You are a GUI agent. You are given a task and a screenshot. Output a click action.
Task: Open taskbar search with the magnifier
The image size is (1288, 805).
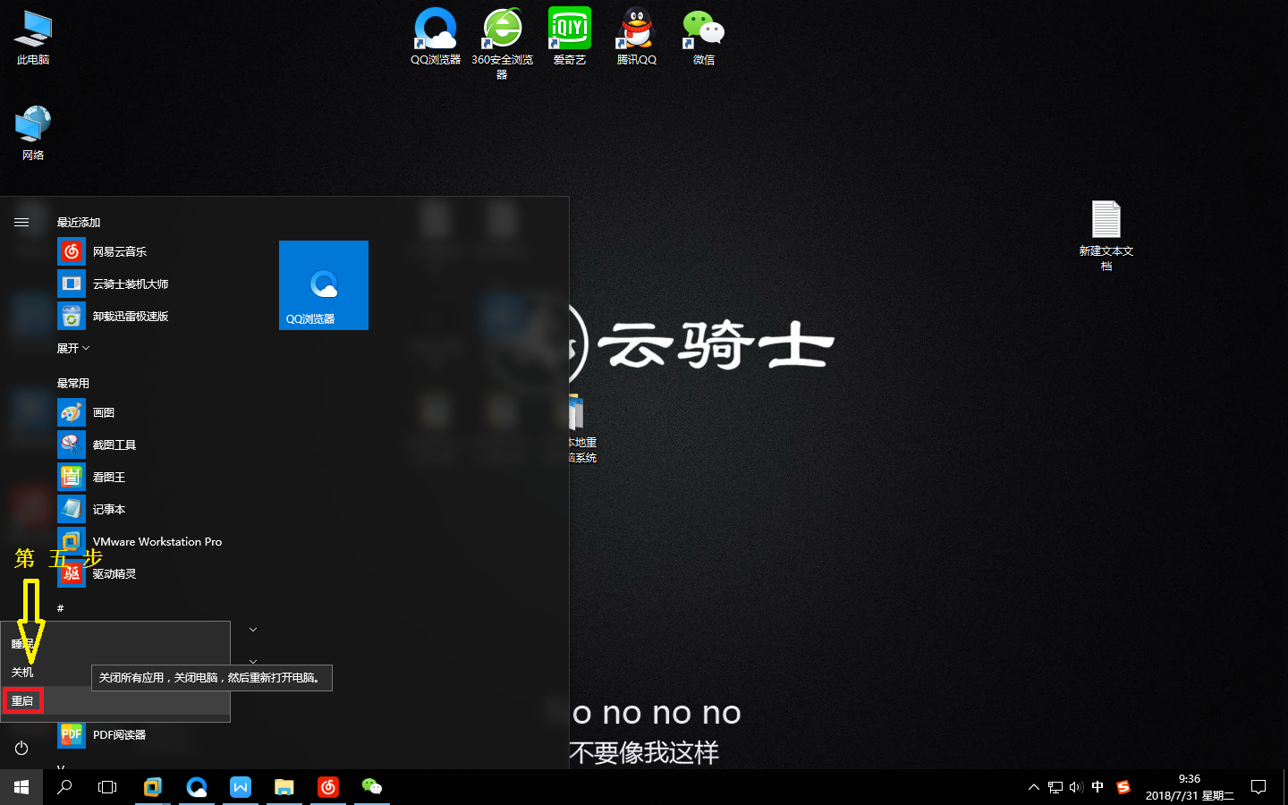[x=64, y=787]
